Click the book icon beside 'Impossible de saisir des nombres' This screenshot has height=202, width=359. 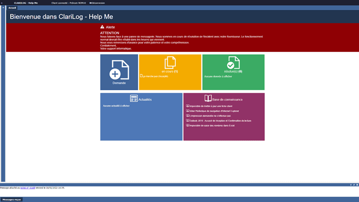(188, 125)
